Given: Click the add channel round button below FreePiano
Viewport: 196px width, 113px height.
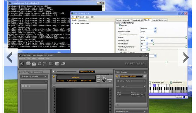Looking at the screenshot, I should (54, 85).
